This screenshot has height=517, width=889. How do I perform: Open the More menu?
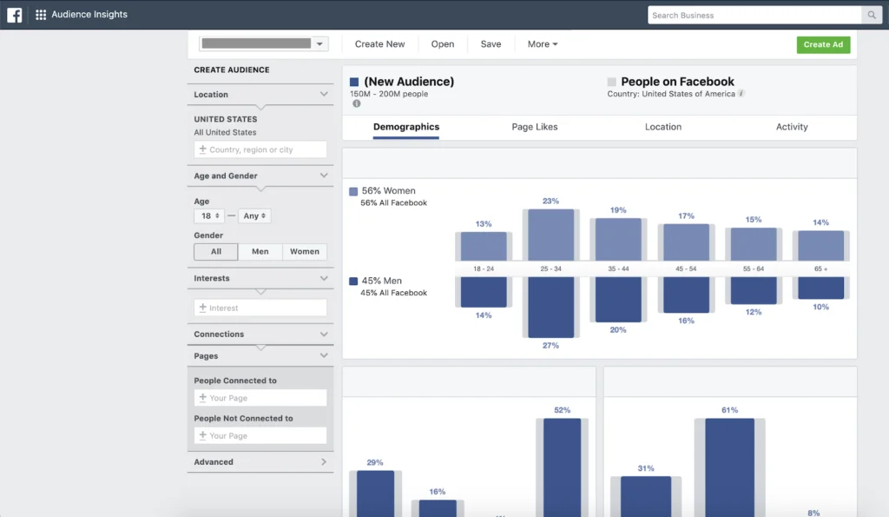[x=543, y=44]
